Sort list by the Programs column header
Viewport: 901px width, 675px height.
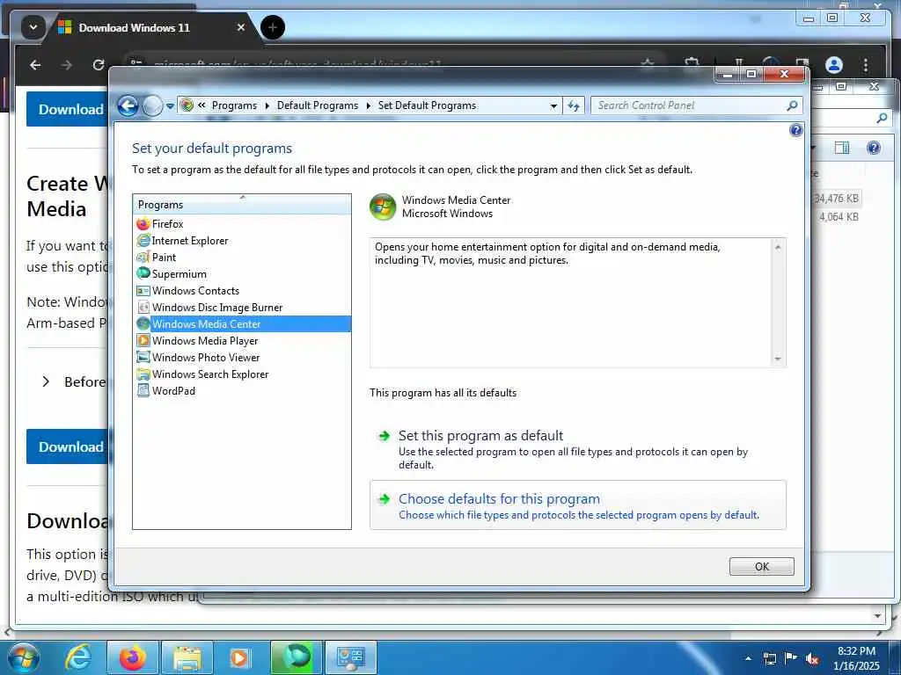click(x=242, y=205)
